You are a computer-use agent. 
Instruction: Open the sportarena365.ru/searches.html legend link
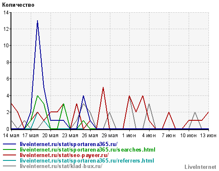tap(88, 149)
